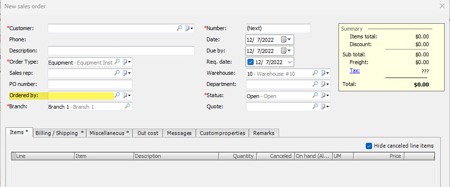The width and height of the screenshot is (450, 187).
Task: Switch to the Items tab
Action: tap(19, 132)
